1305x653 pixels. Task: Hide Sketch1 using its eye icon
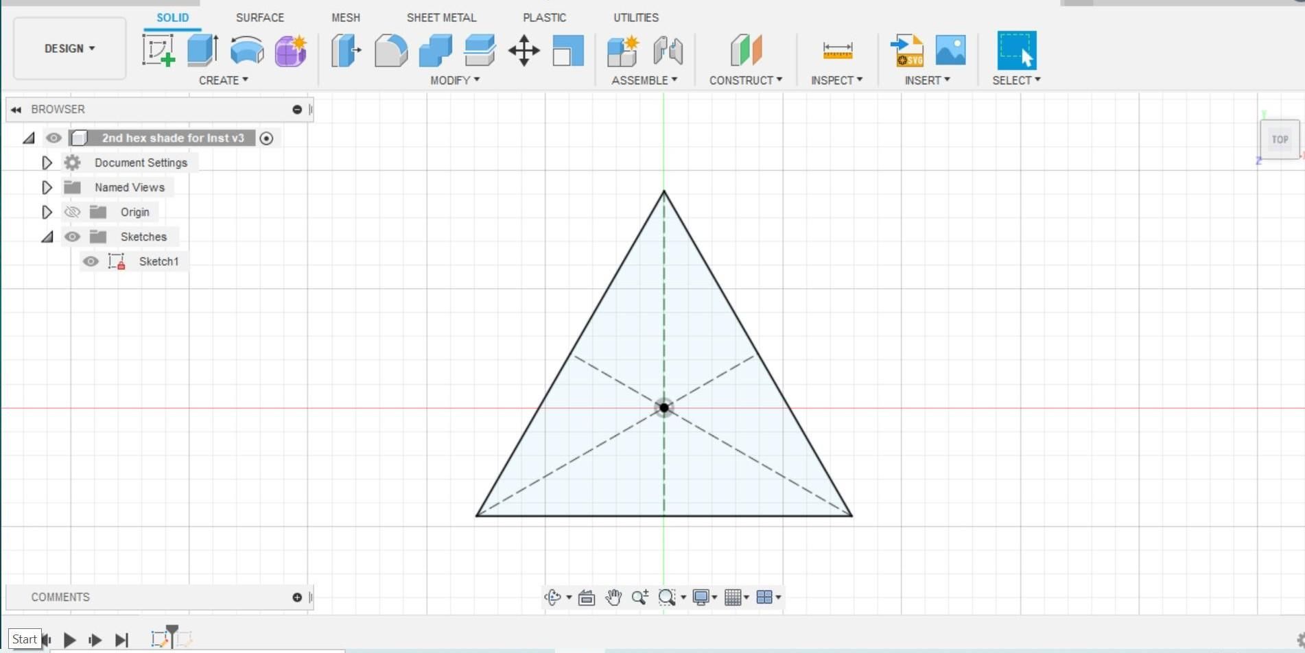(91, 261)
